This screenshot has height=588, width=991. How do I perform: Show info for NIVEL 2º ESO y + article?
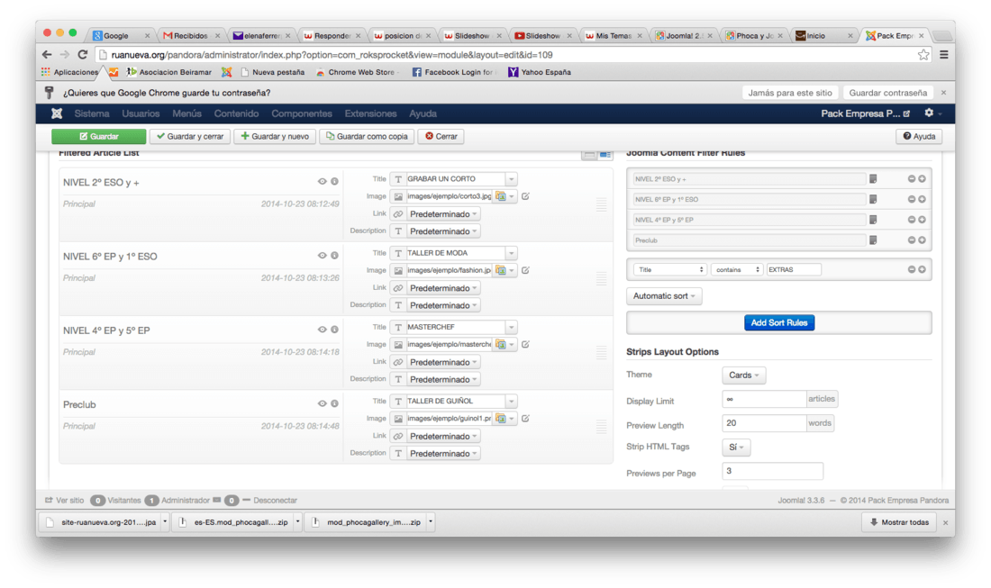pos(334,181)
